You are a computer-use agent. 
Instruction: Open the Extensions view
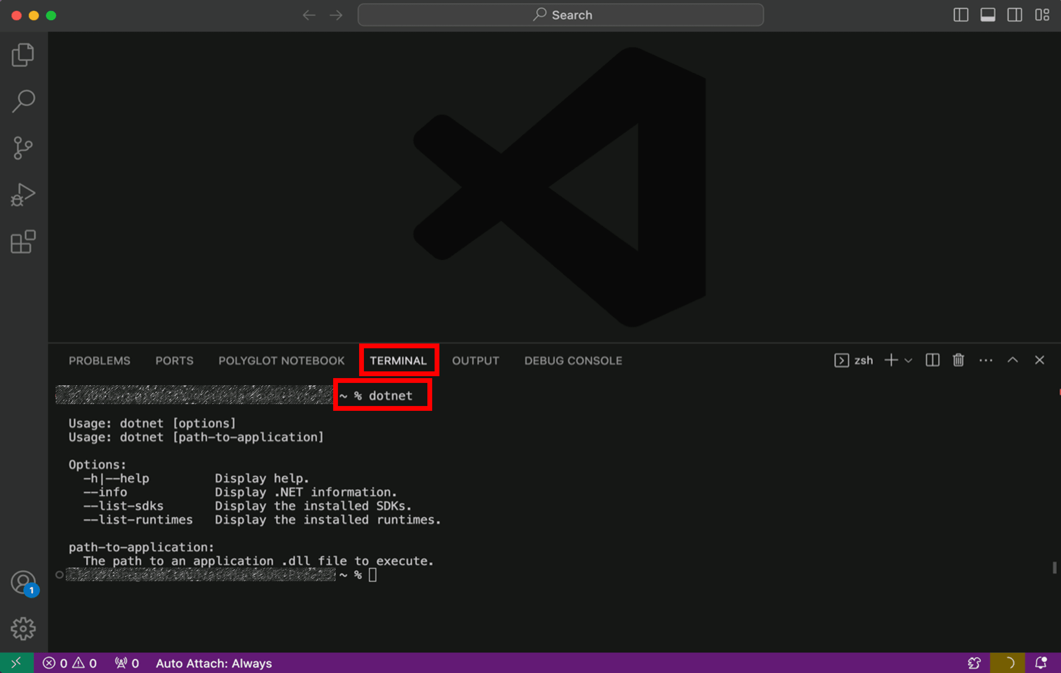point(23,242)
